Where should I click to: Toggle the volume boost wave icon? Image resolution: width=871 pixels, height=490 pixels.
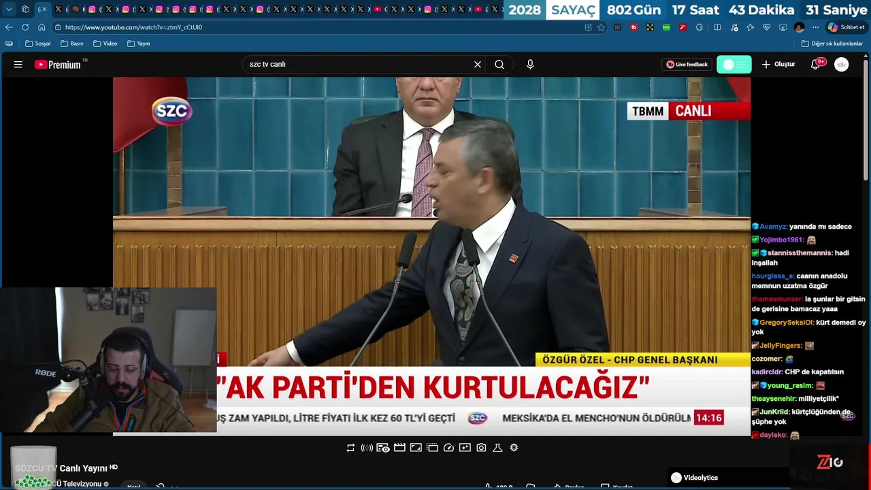(x=367, y=448)
